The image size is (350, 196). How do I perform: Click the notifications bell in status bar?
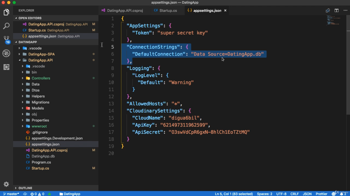point(343,194)
